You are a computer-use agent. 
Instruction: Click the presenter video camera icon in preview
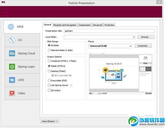[x=145, y=58]
